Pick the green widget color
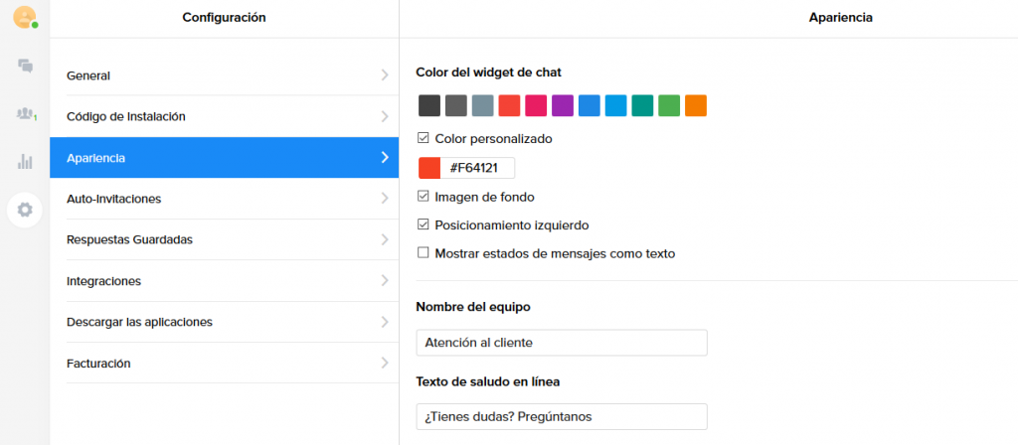This screenshot has width=1018, height=445. (x=669, y=105)
